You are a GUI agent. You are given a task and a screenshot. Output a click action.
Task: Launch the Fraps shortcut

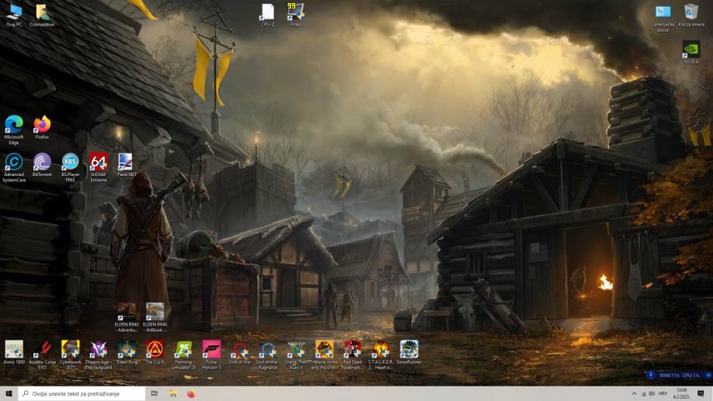[296, 16]
